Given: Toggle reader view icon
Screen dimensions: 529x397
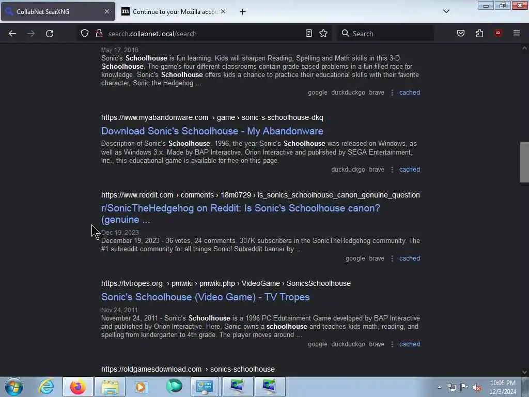Looking at the screenshot, I should (309, 33).
